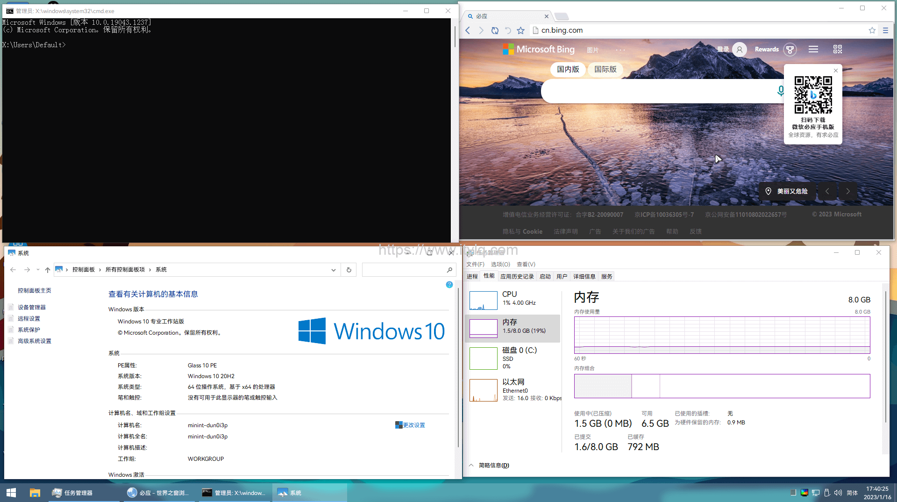This screenshot has height=502, width=897.
Task: Switch to the 详细信息 tab
Action: click(584, 276)
